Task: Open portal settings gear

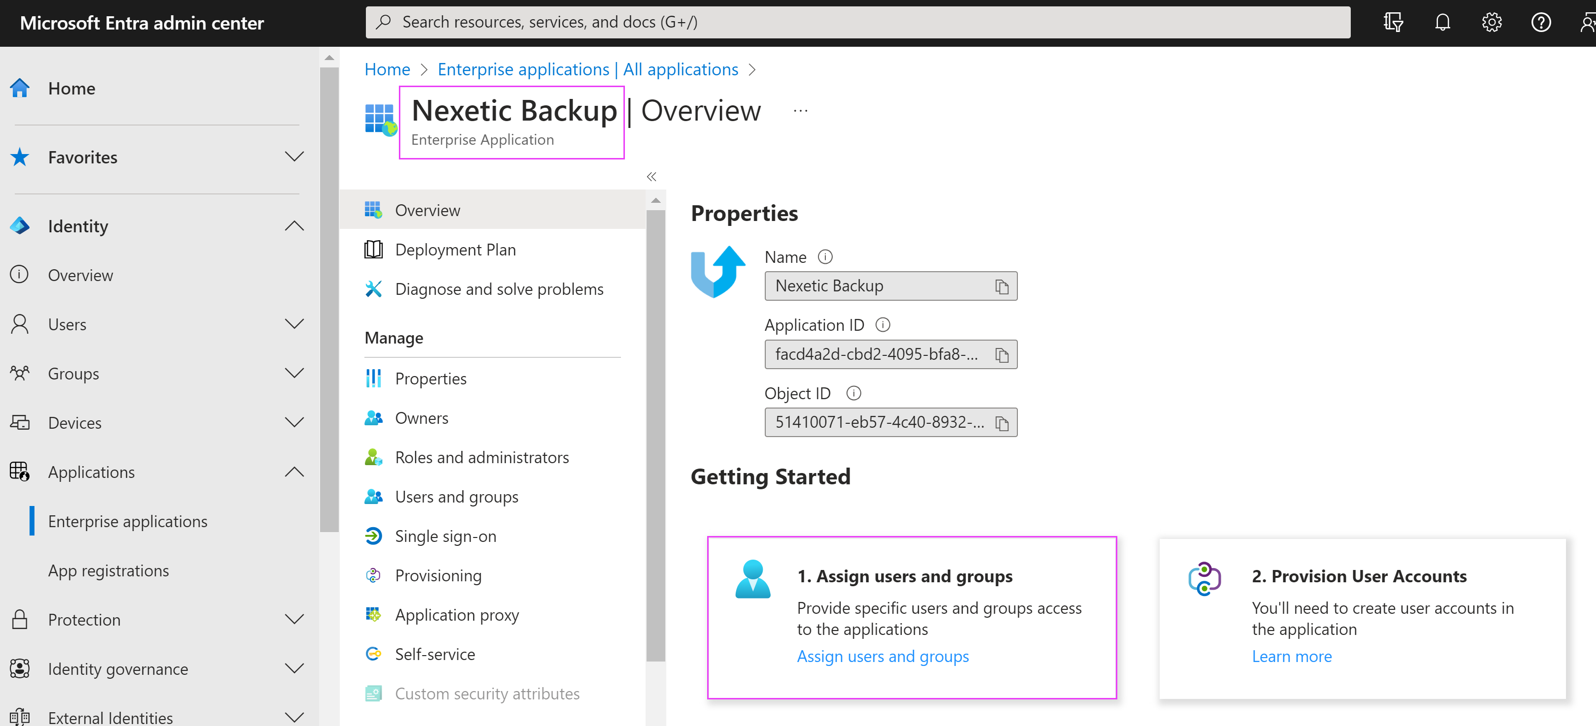Action: [1491, 22]
